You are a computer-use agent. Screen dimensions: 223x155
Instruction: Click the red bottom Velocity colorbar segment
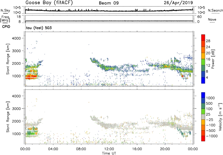[203, 138]
